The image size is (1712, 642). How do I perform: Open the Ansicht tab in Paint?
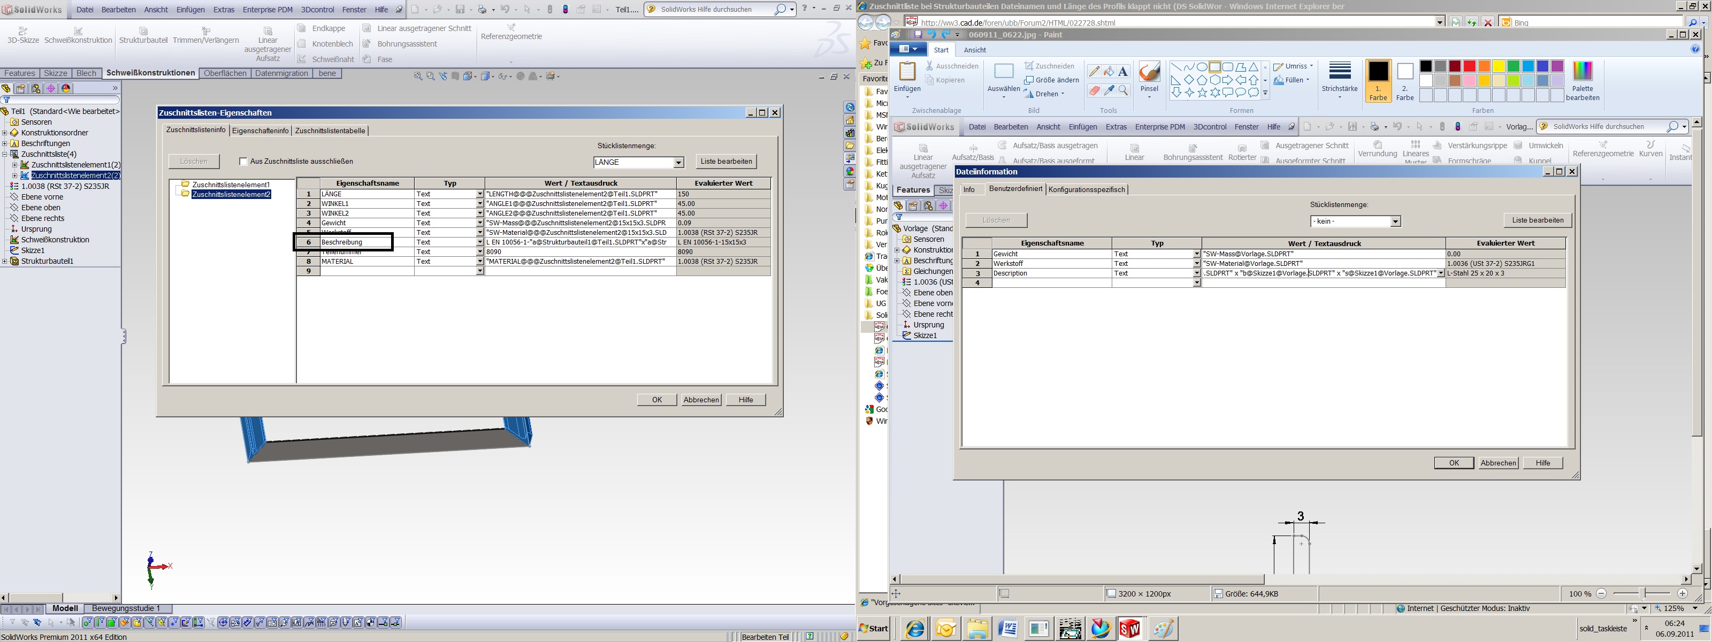coord(975,50)
